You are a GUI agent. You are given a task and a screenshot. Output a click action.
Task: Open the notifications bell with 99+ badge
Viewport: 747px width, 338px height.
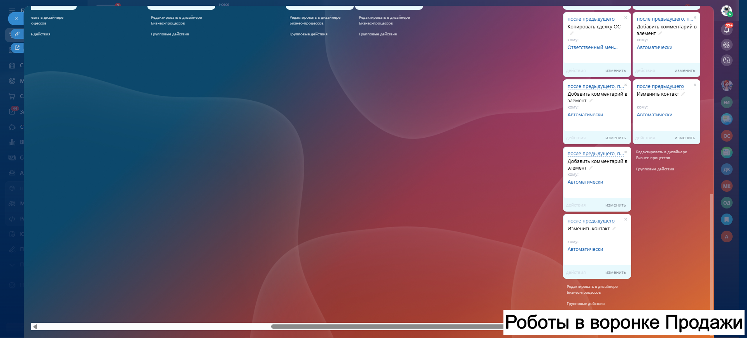point(726,29)
